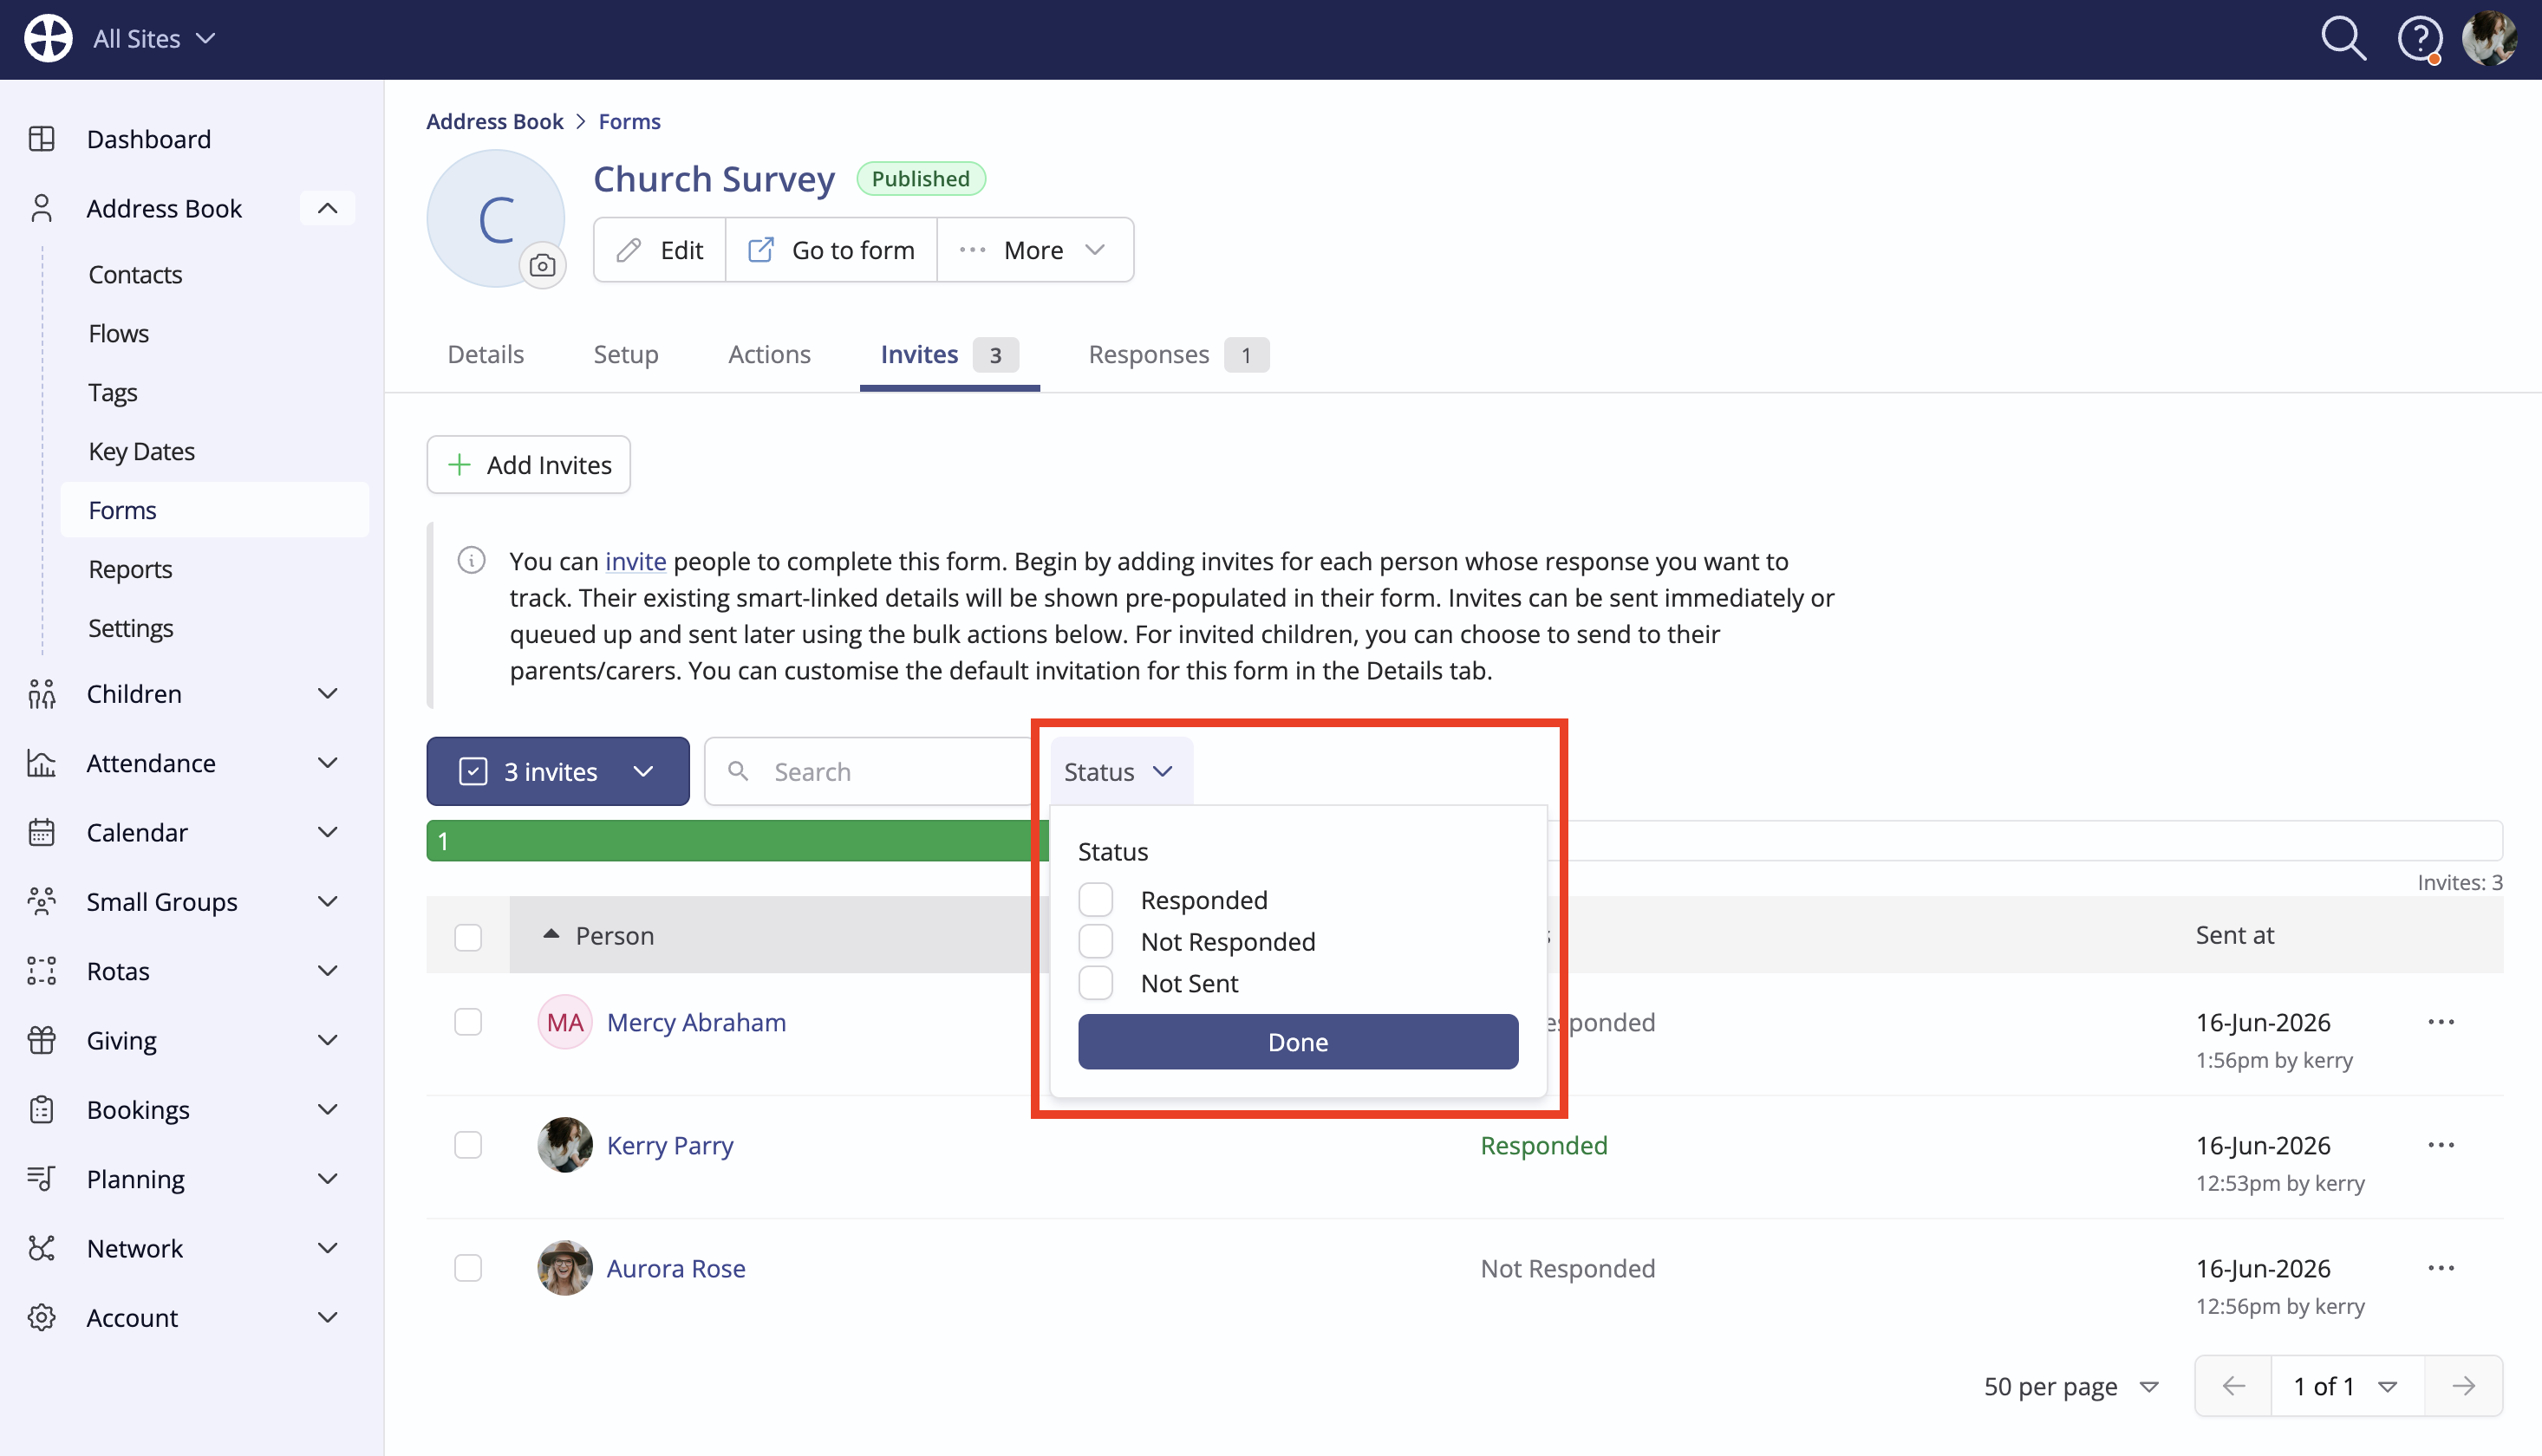Click the Address Book person icon
Viewport: 2542px width, 1456px height.
point(42,208)
